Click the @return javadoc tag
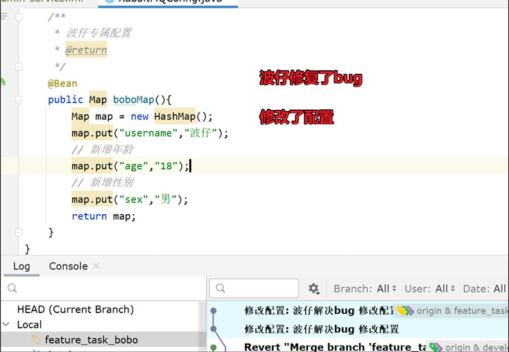The width and height of the screenshot is (509, 352). point(86,50)
